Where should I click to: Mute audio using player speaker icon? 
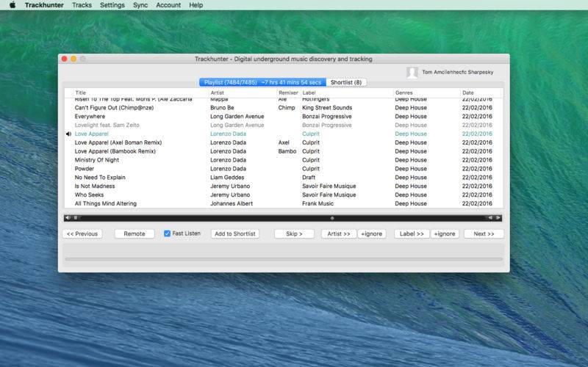click(68, 217)
